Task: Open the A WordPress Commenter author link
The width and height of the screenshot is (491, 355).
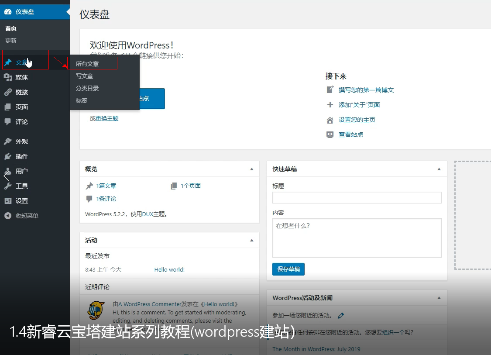Action: click(x=150, y=304)
